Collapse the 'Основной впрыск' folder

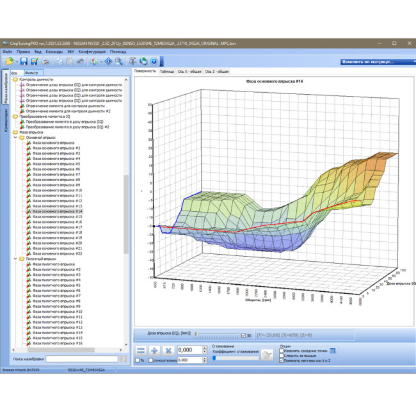[x=15, y=138]
